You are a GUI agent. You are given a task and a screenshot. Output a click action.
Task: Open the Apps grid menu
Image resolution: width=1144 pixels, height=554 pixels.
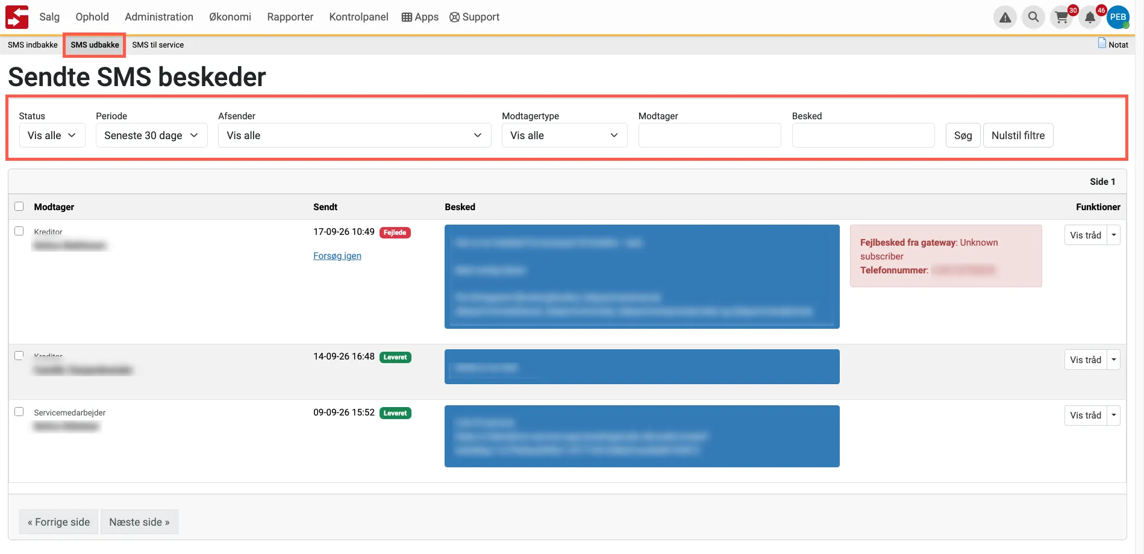click(420, 17)
